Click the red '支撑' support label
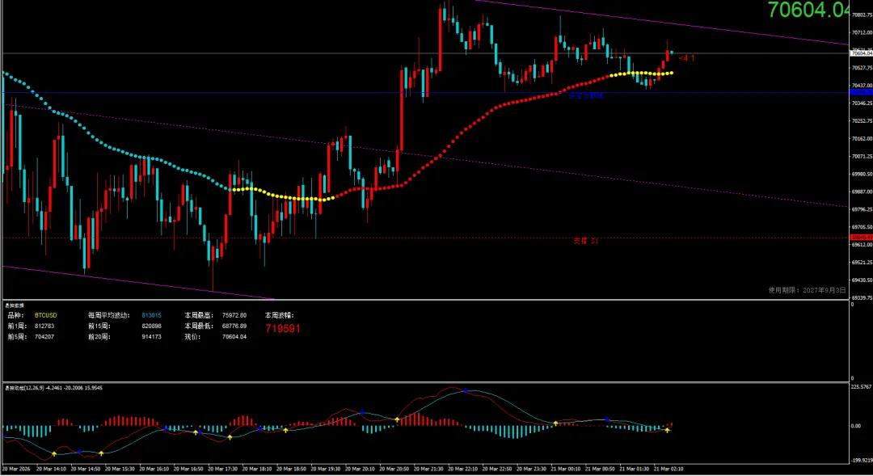The width and height of the screenshot is (873, 476). point(586,241)
